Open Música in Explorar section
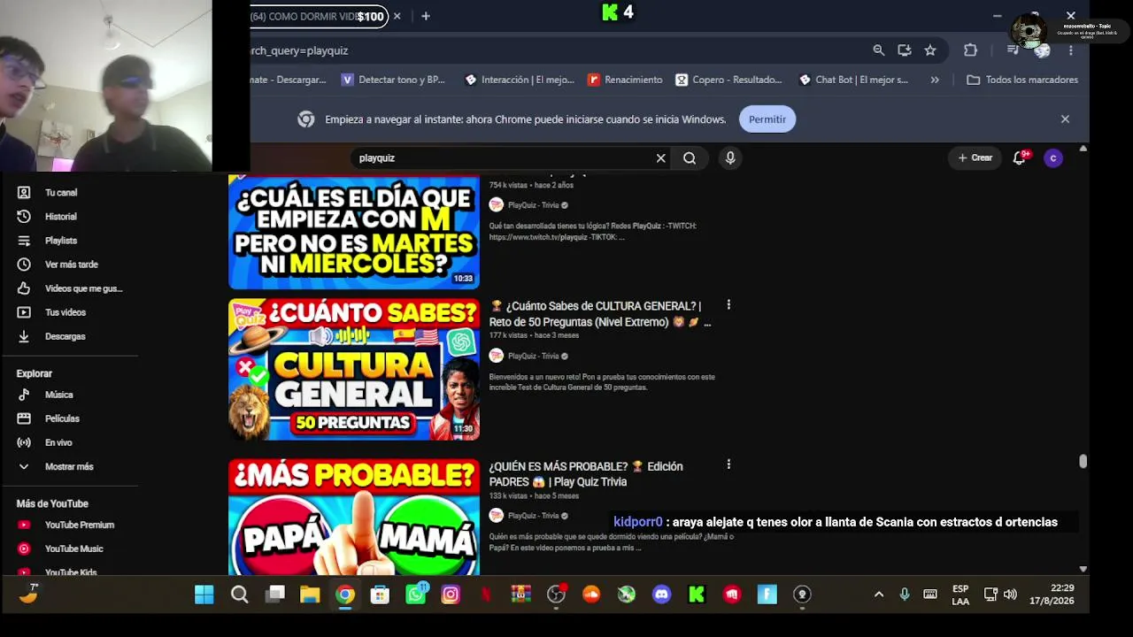 tap(58, 395)
